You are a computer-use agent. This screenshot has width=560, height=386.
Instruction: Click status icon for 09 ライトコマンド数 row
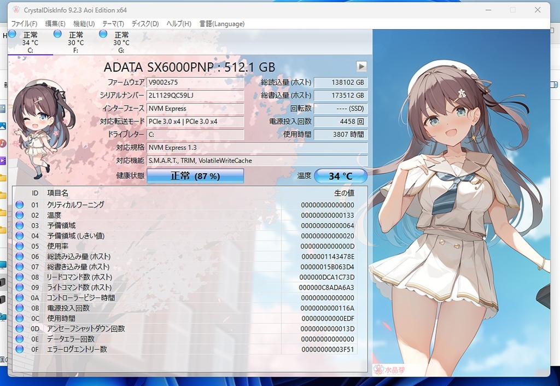[x=20, y=287]
